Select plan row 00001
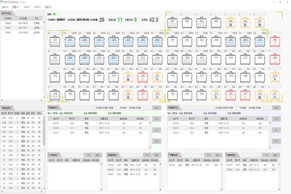 [22, 32]
